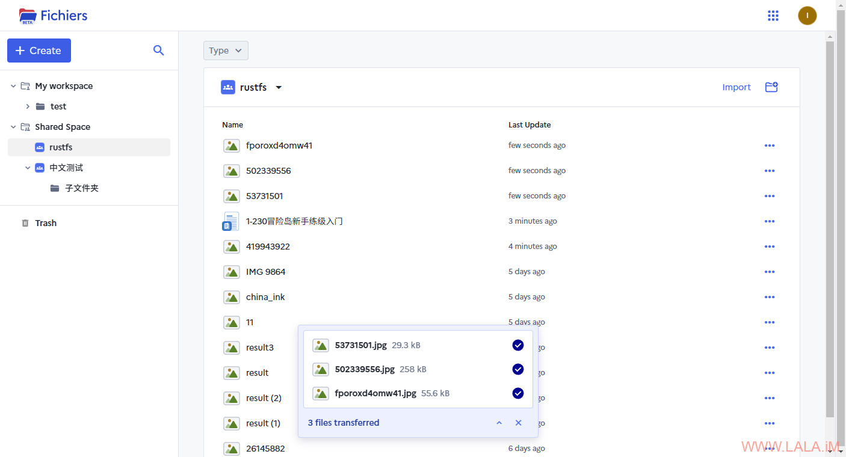Open more options for IMG 9864
This screenshot has height=457, width=846.
click(x=769, y=272)
